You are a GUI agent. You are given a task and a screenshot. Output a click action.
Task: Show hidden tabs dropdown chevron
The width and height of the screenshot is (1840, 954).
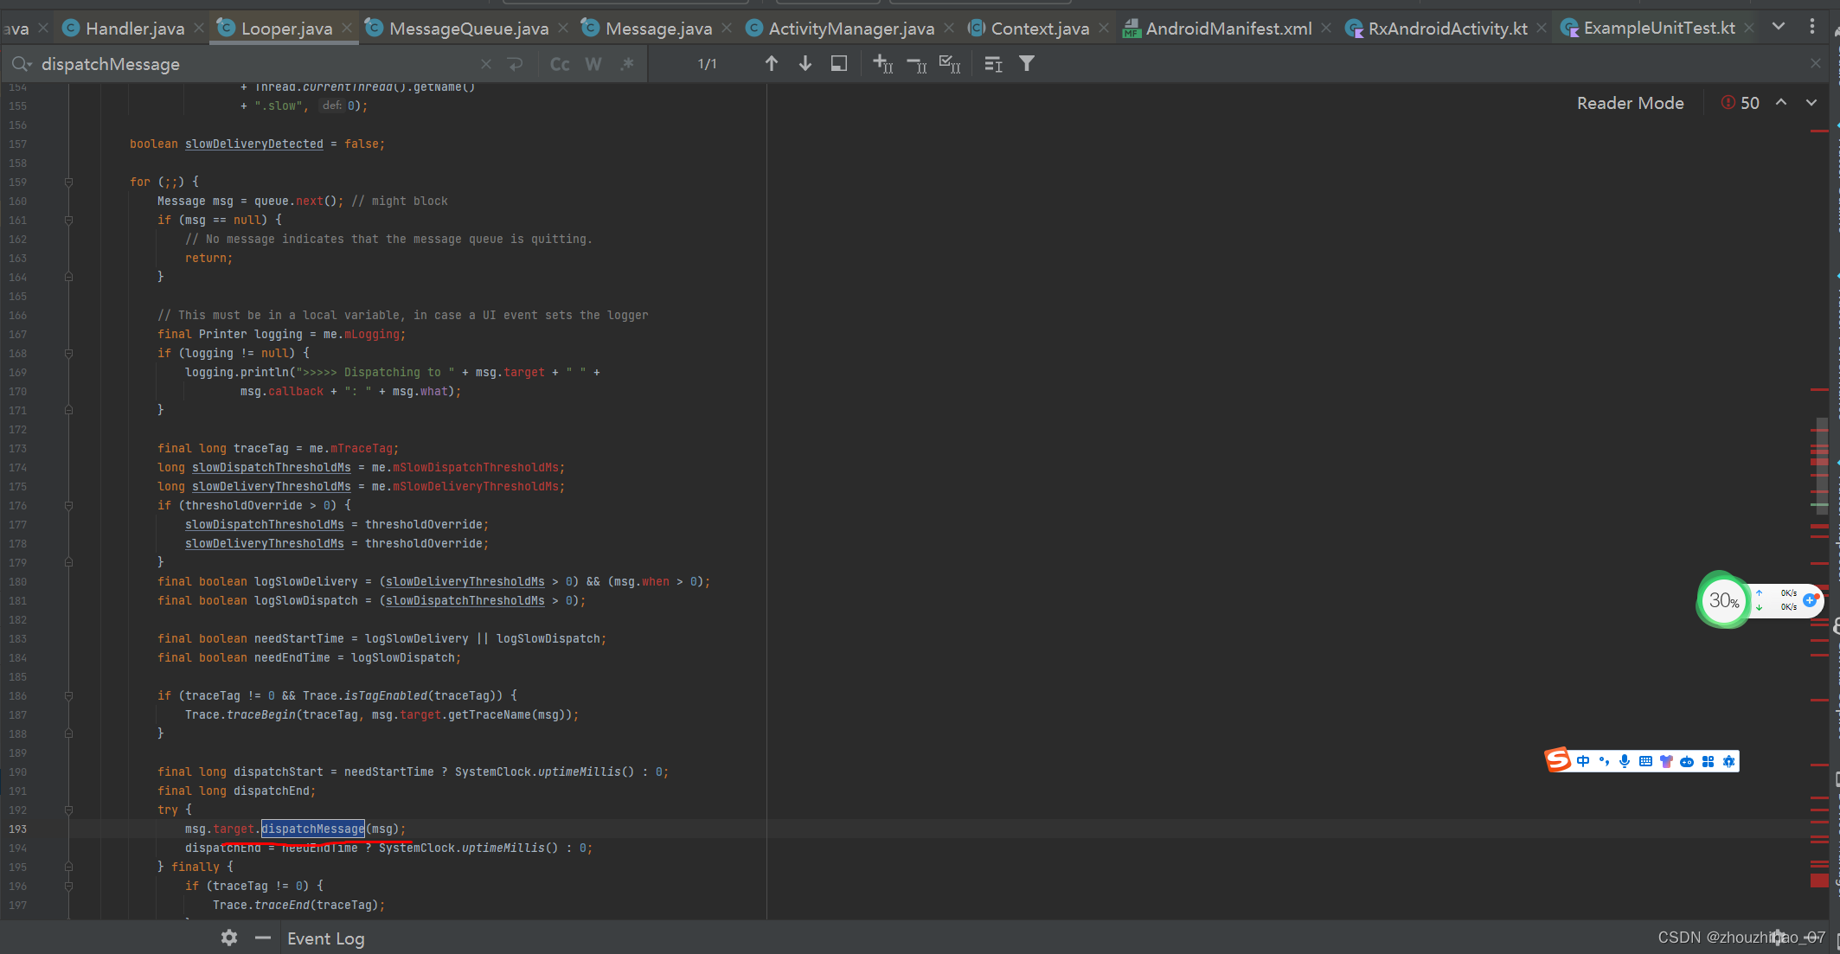click(x=1778, y=27)
